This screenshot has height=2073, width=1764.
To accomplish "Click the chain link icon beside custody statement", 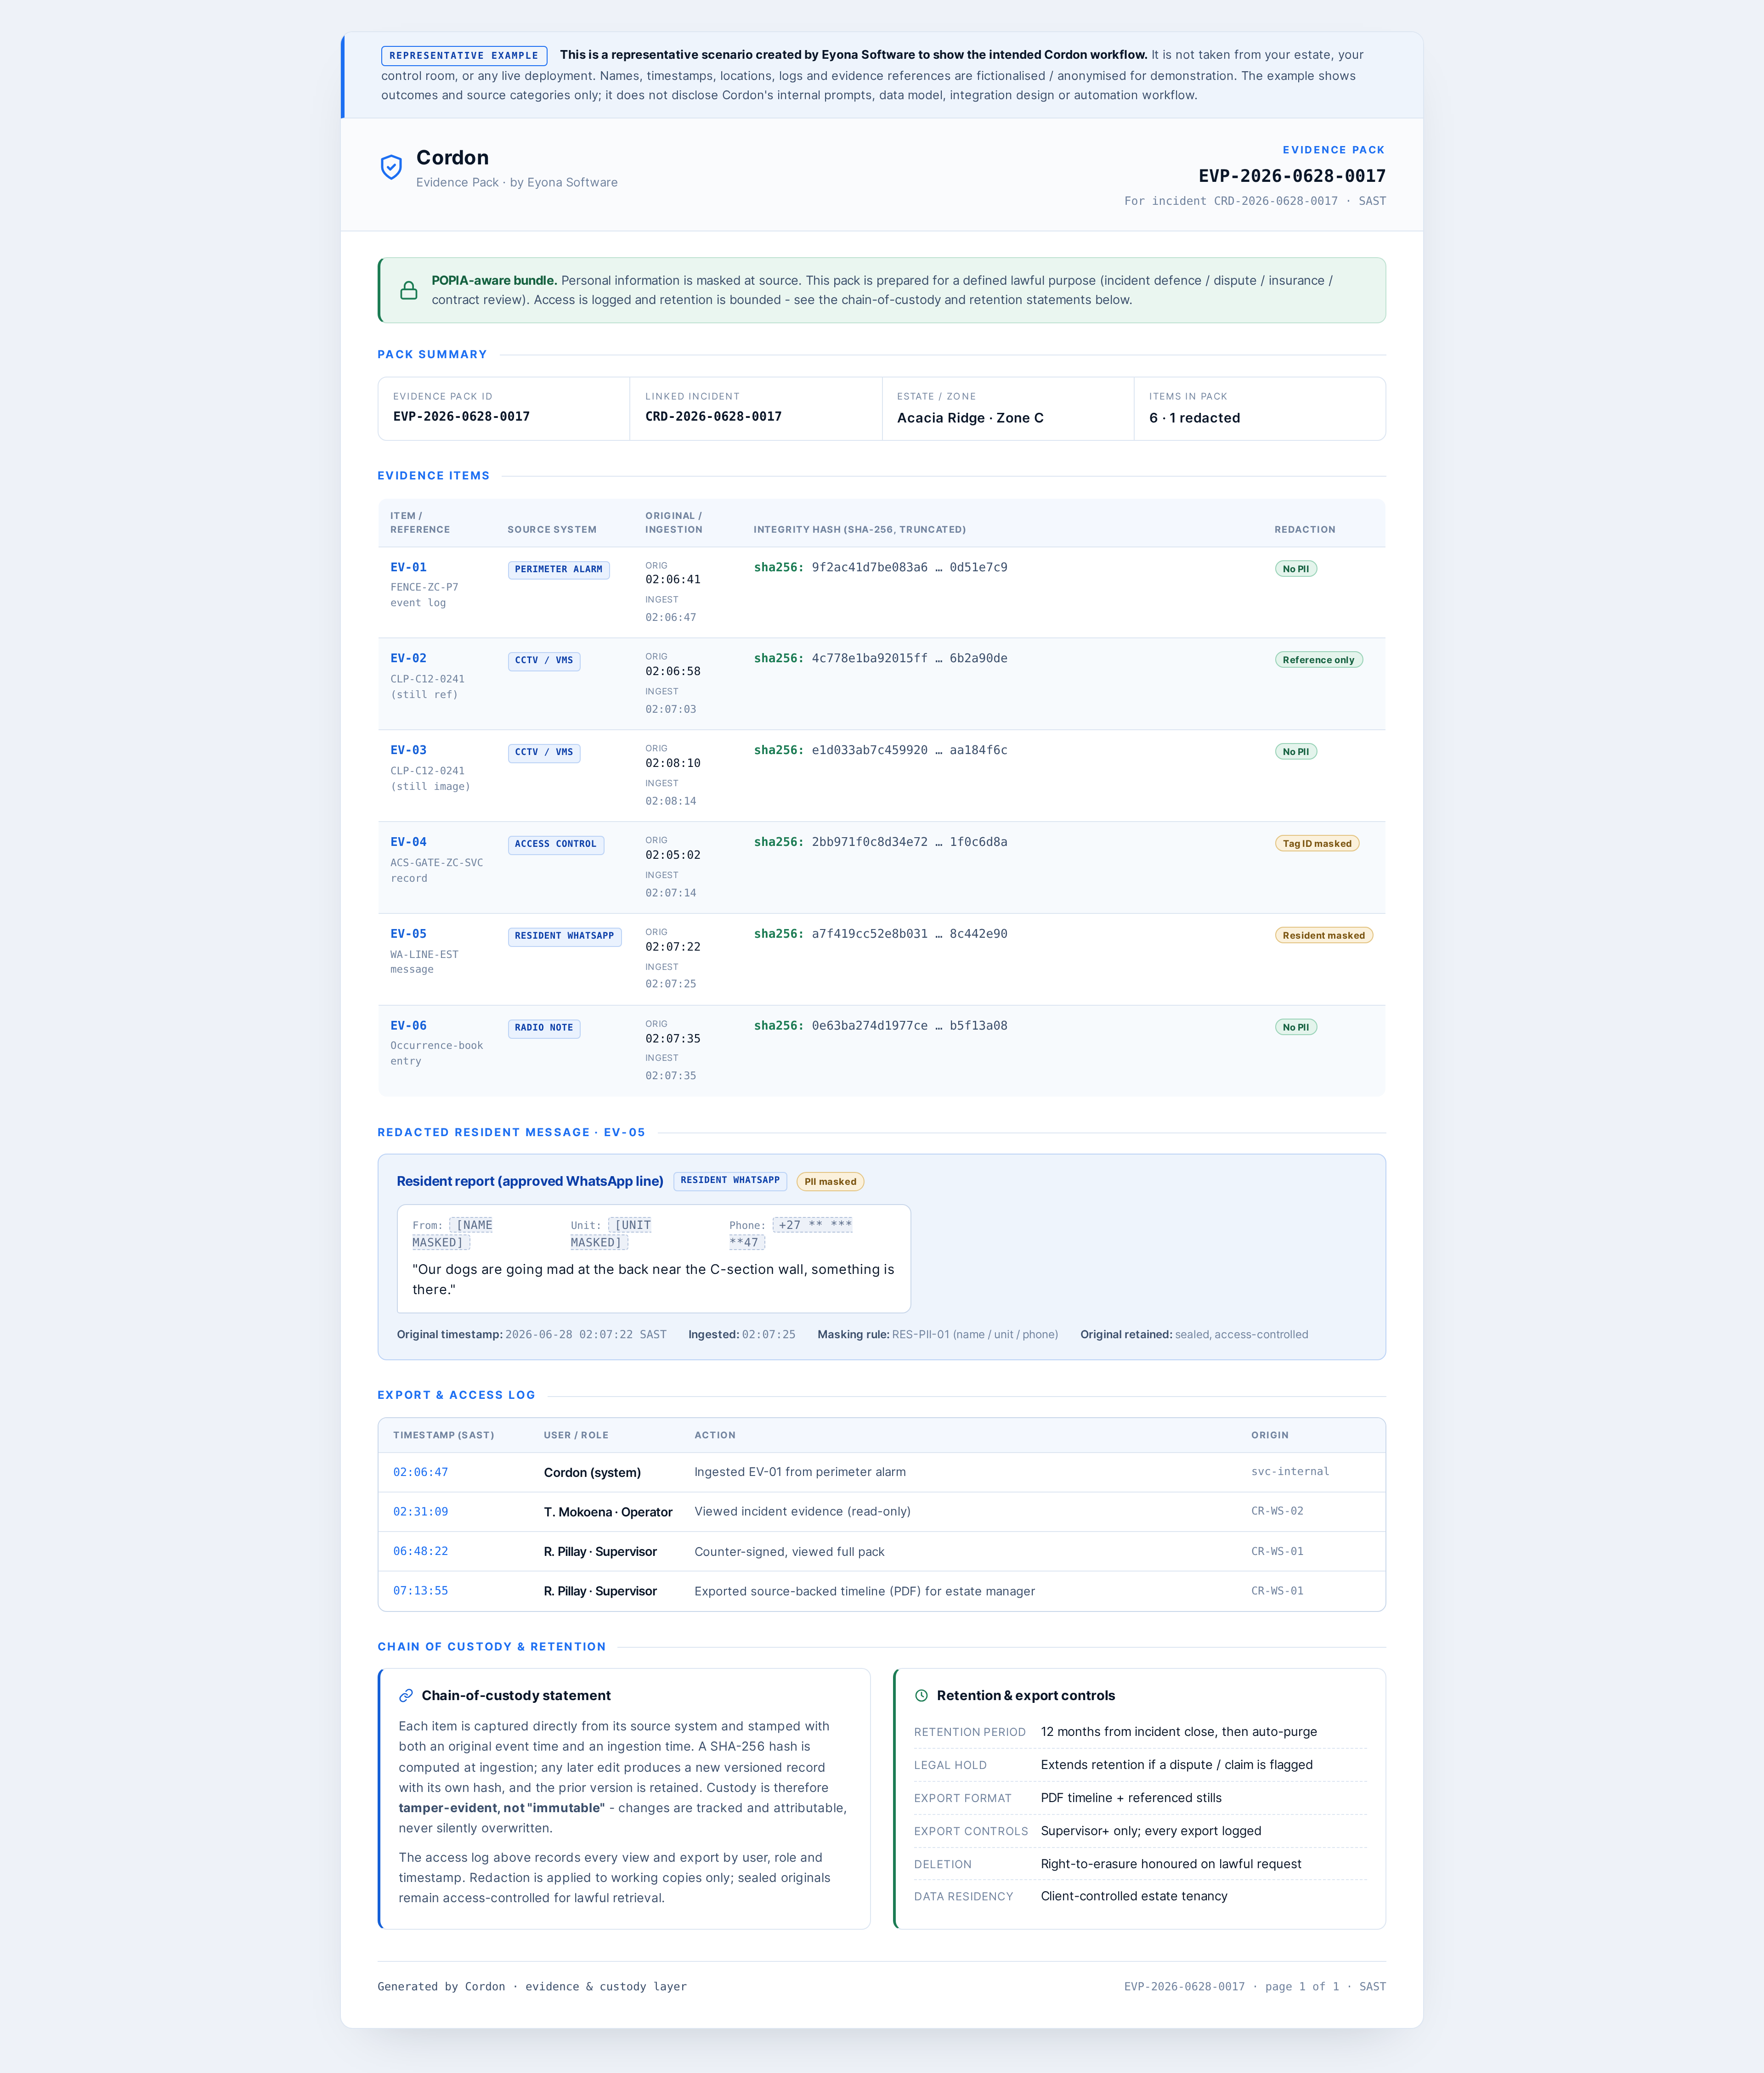I will point(406,1696).
